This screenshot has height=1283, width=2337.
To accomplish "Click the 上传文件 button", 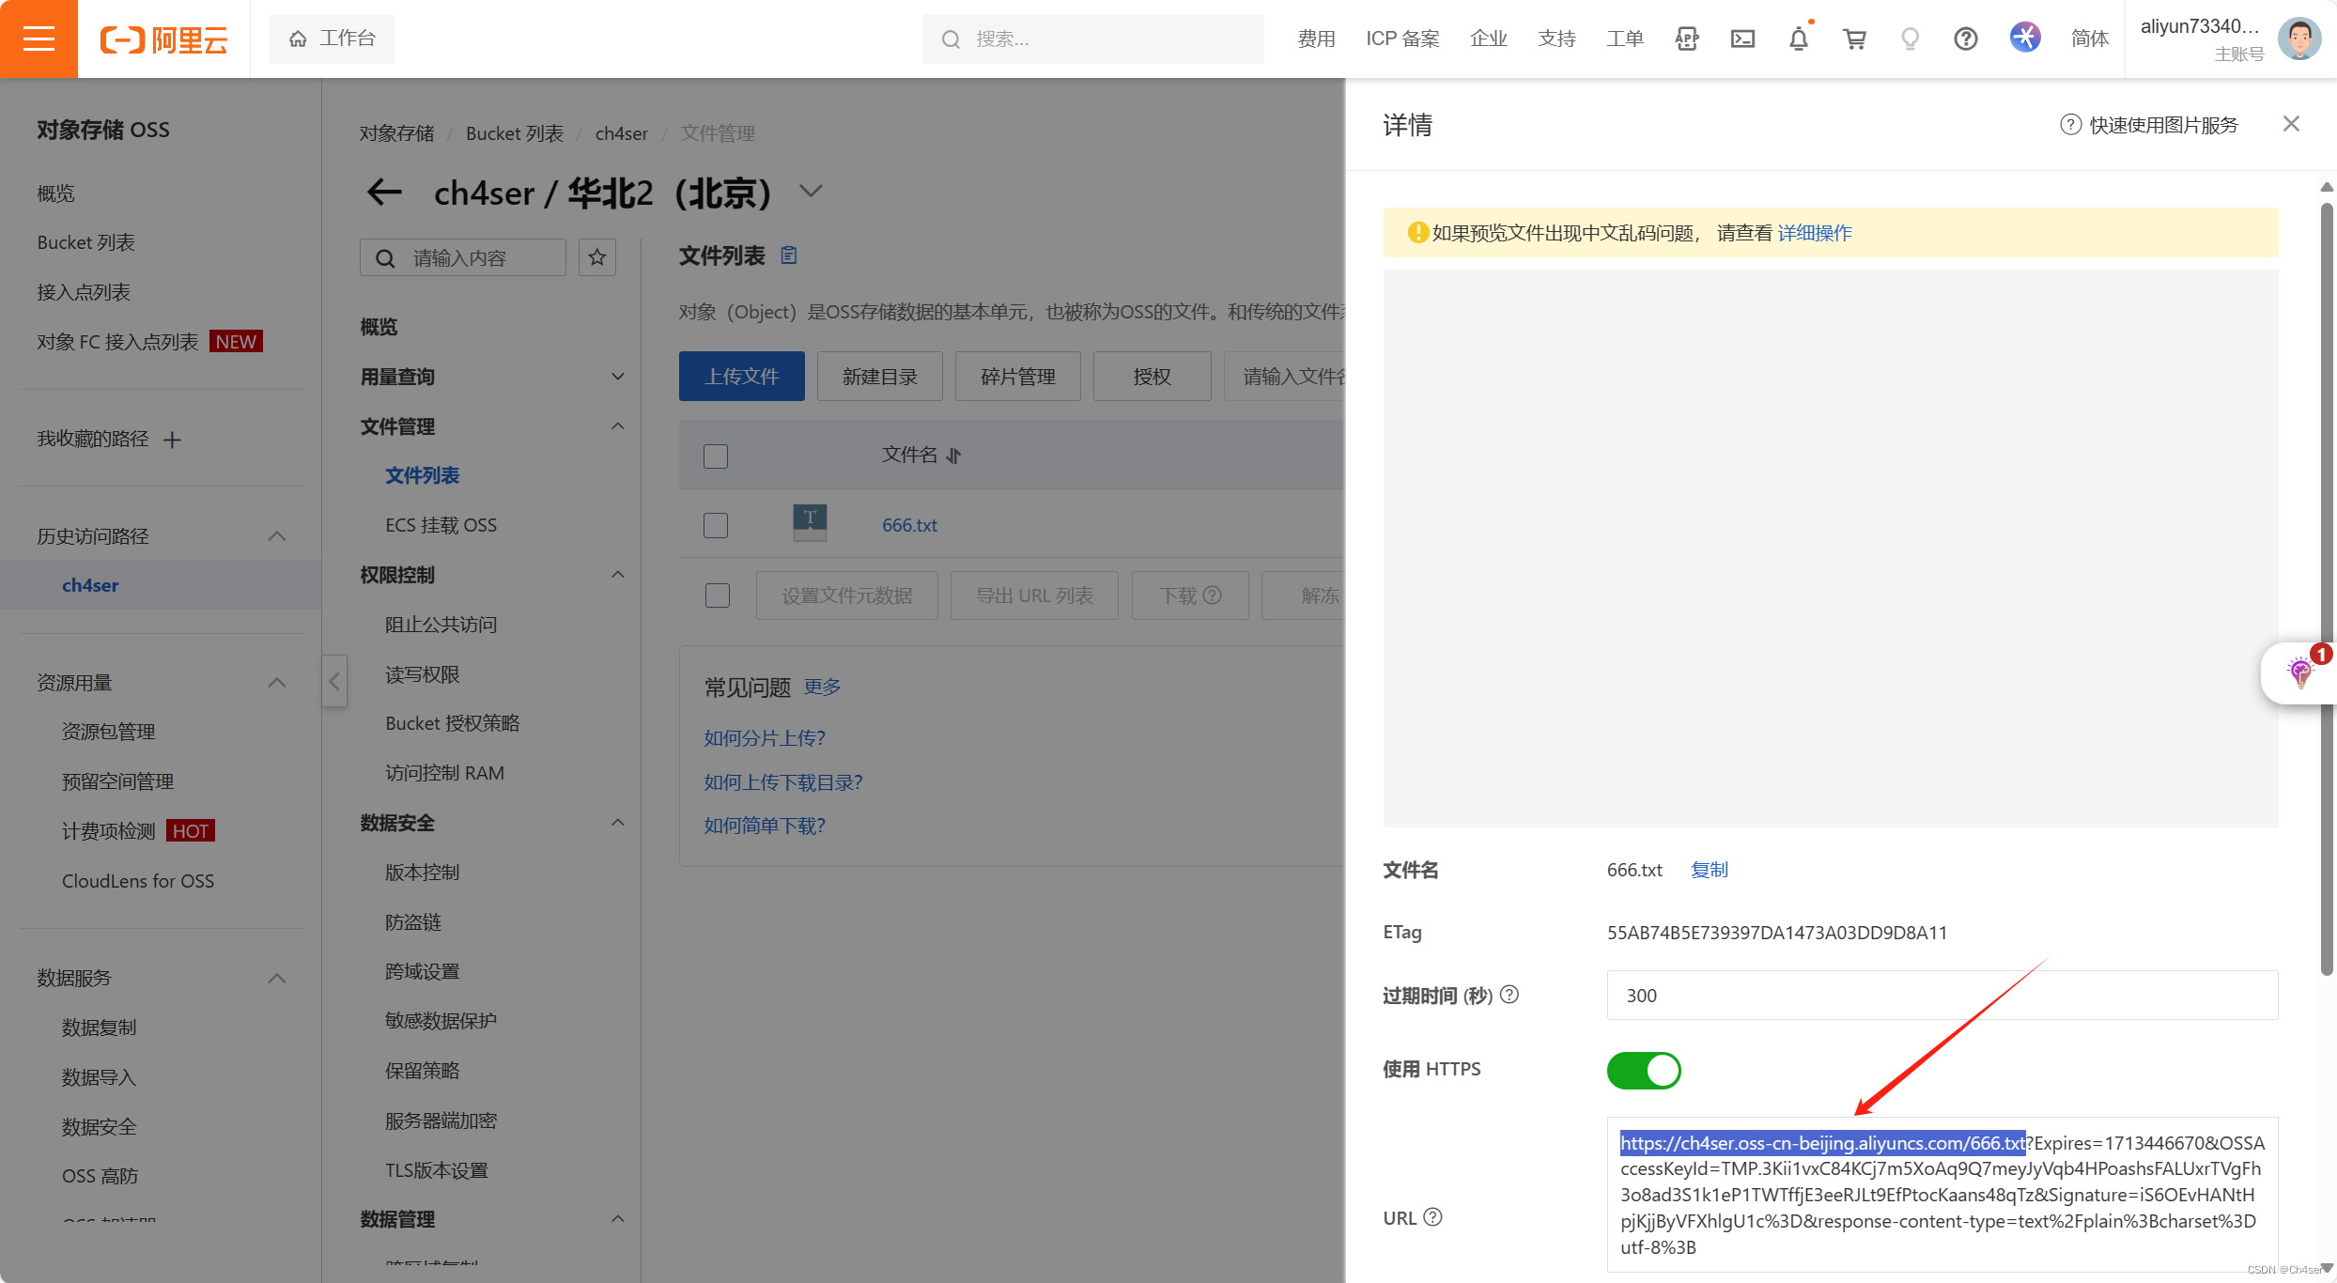I will [x=741, y=376].
